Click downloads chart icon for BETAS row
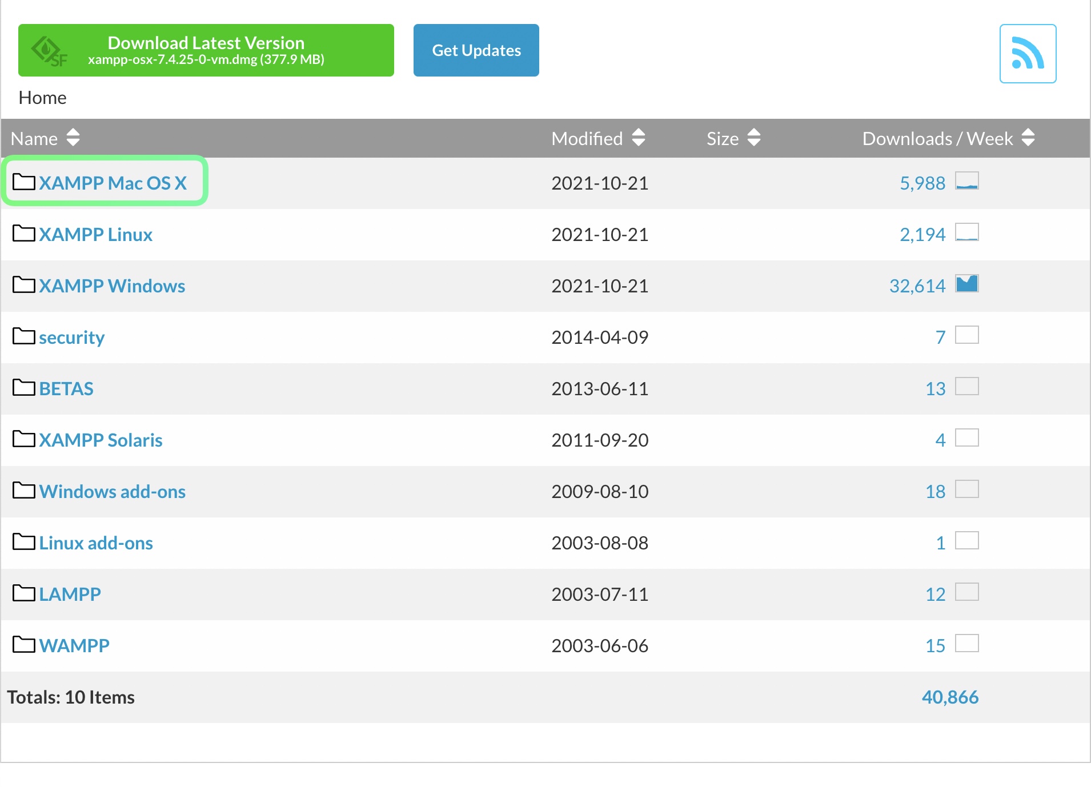1091x787 pixels. [967, 386]
